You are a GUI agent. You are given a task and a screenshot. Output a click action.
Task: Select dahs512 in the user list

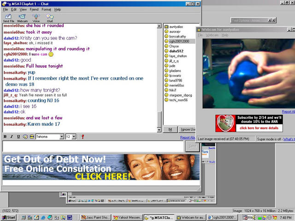[176, 51]
